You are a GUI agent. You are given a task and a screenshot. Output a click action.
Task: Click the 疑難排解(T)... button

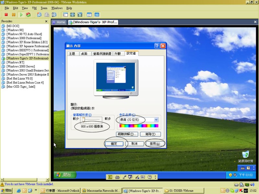point(127,134)
